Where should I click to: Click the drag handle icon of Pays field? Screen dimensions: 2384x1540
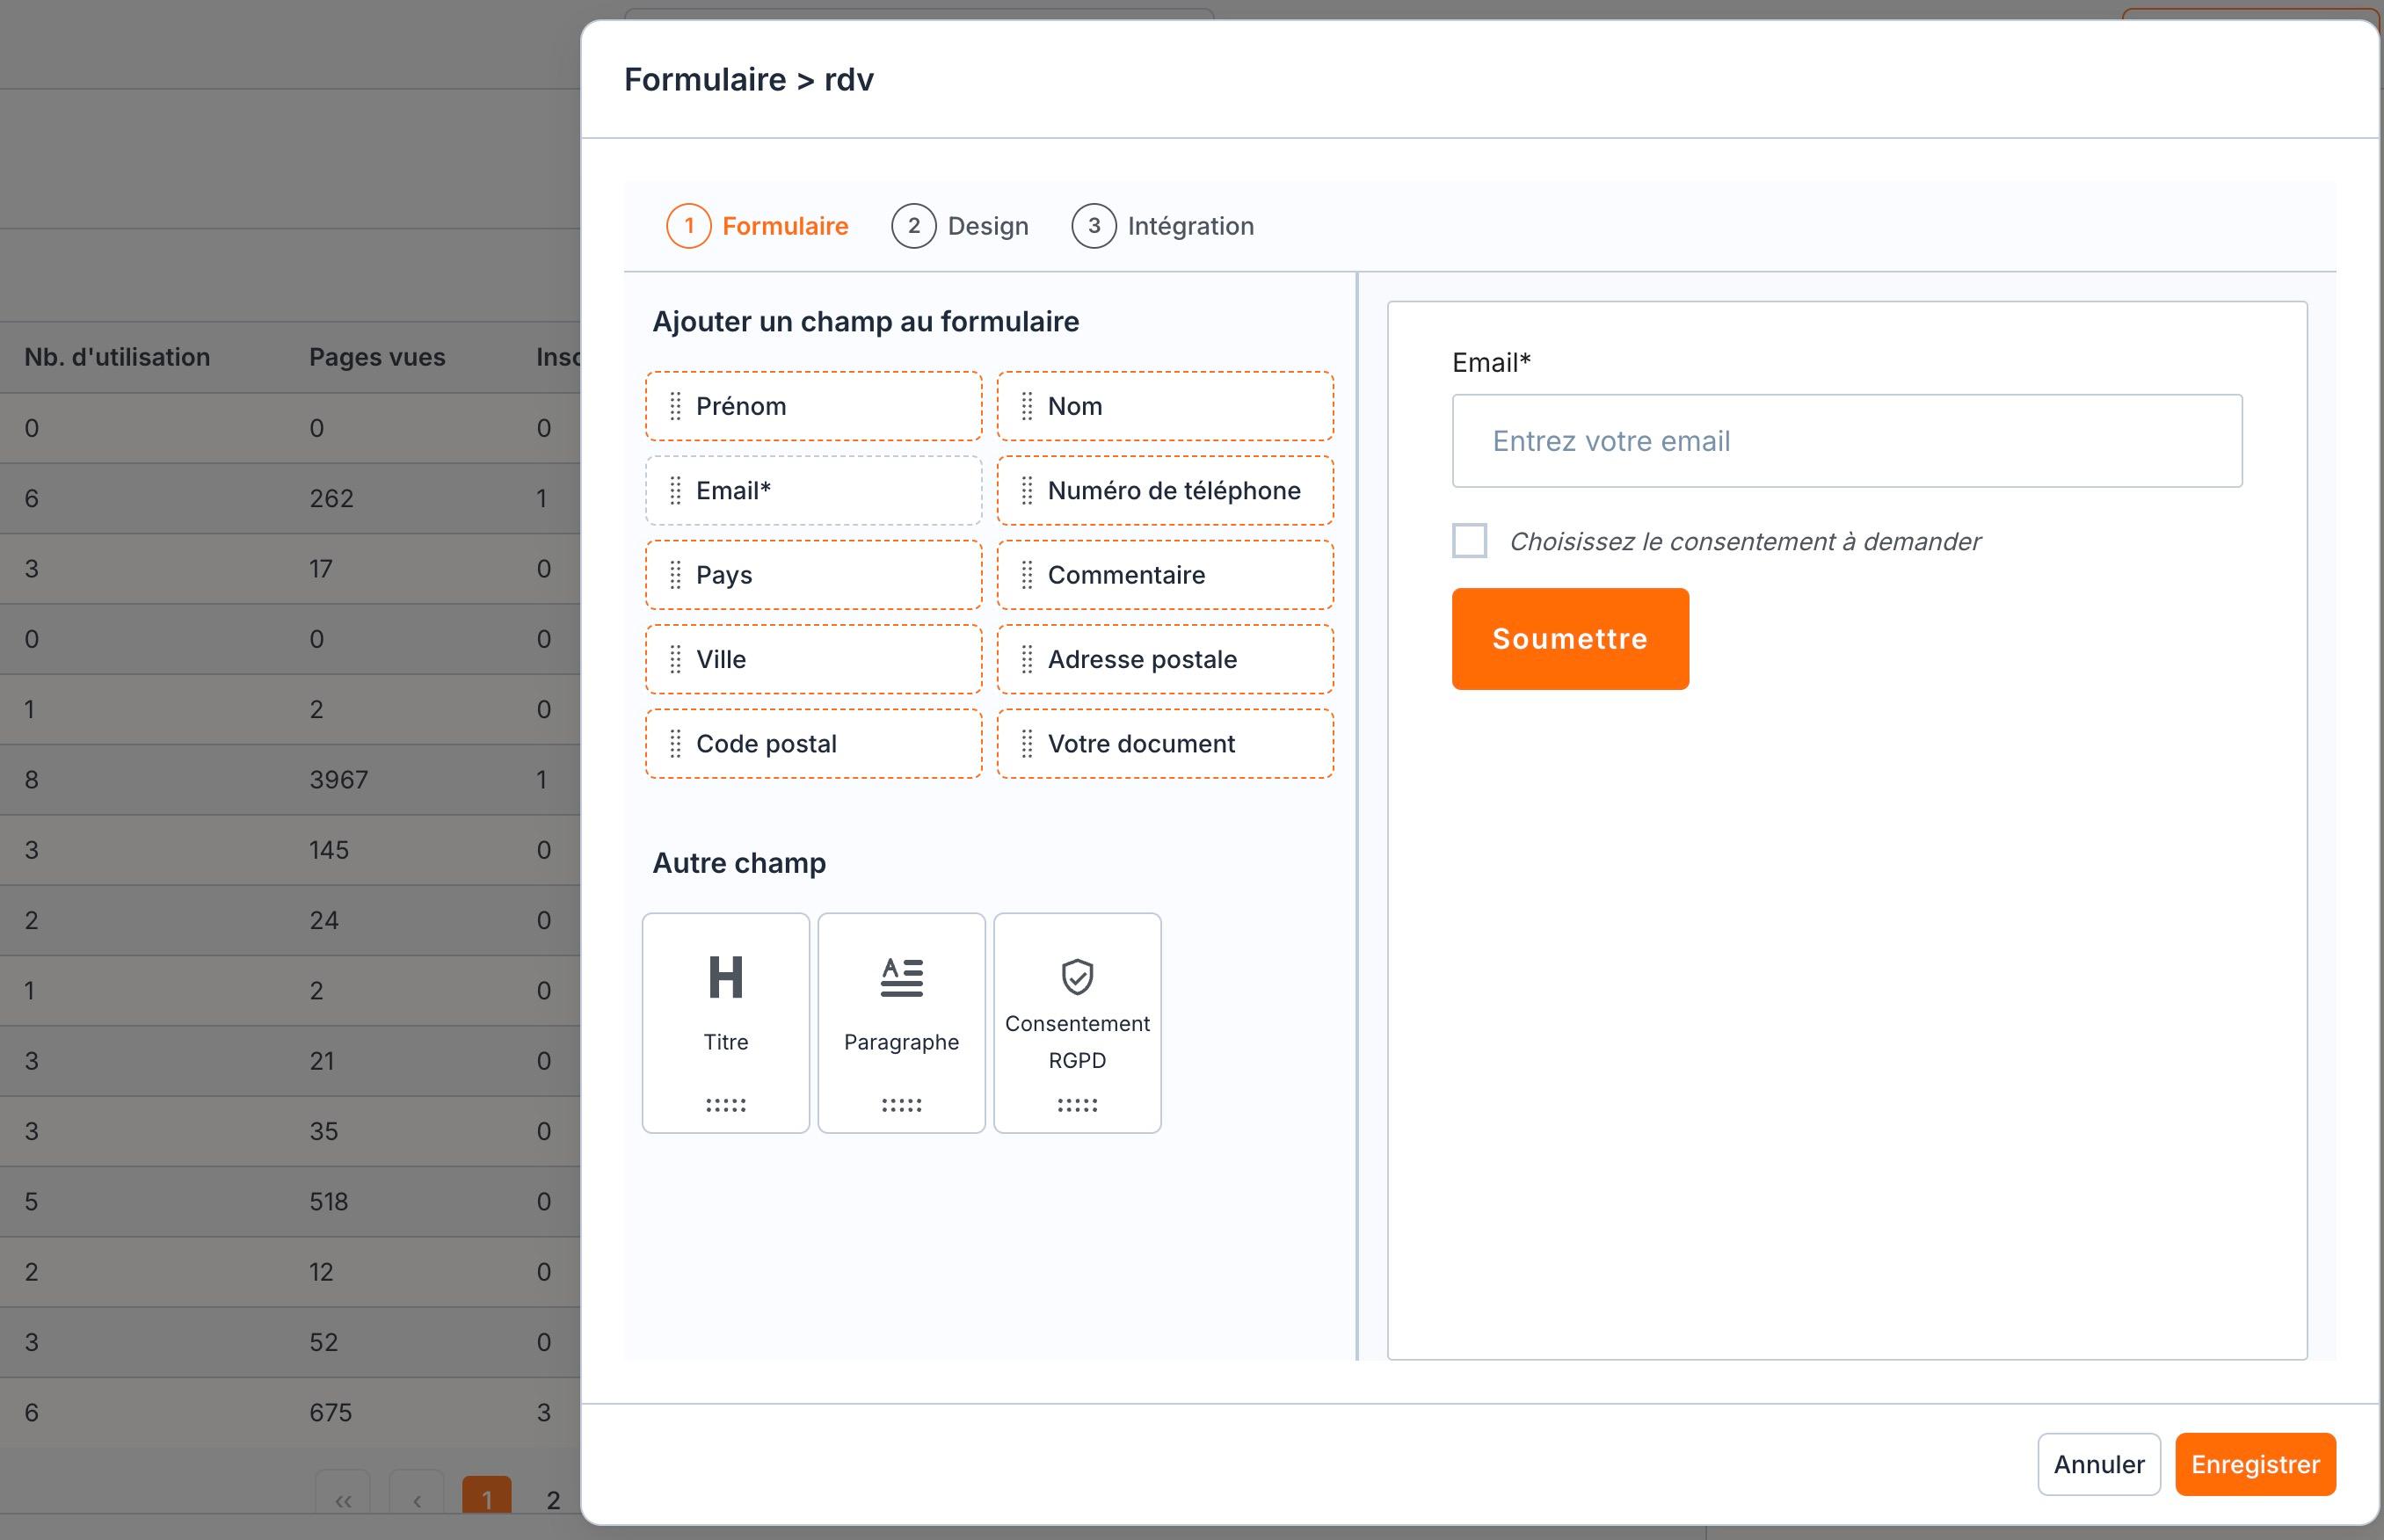(x=675, y=575)
